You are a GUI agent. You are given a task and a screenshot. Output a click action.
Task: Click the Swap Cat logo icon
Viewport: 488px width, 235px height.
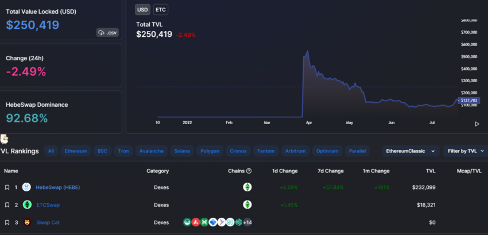pyautogui.click(x=28, y=222)
